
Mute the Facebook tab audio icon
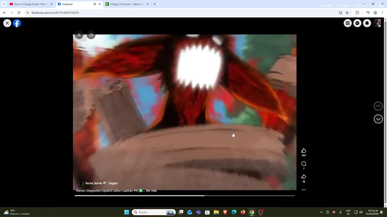(x=95, y=4)
